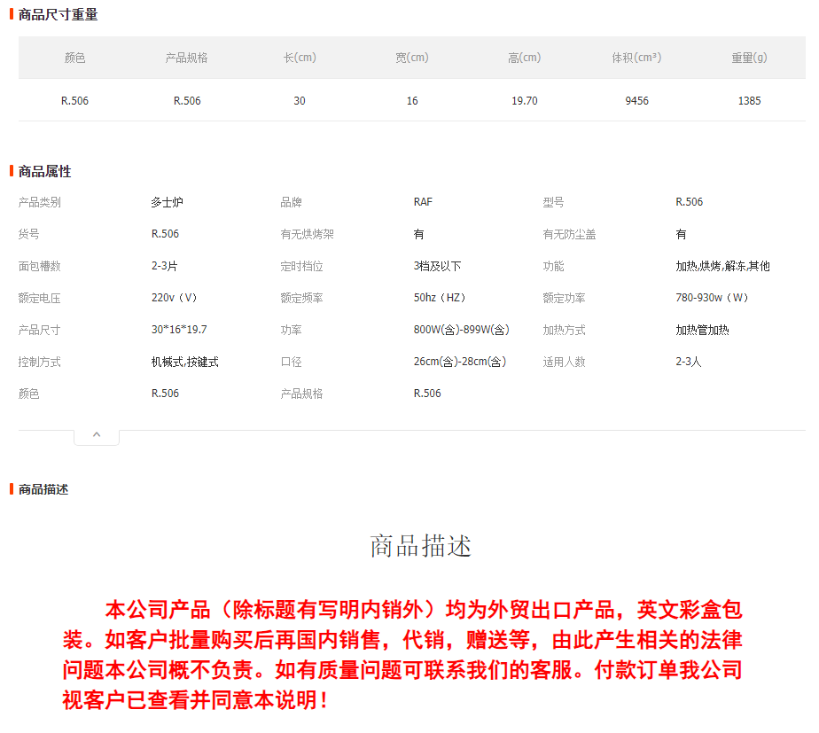Image resolution: width=819 pixels, height=733 pixels.
Task: Click the 商品尺寸重量 section heading
Action: 58,14
